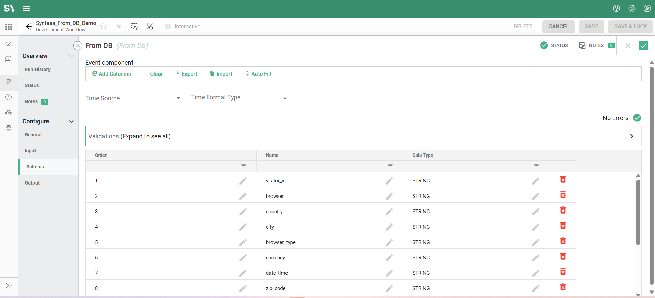Click the table scrollbar up arrow

tap(638, 176)
